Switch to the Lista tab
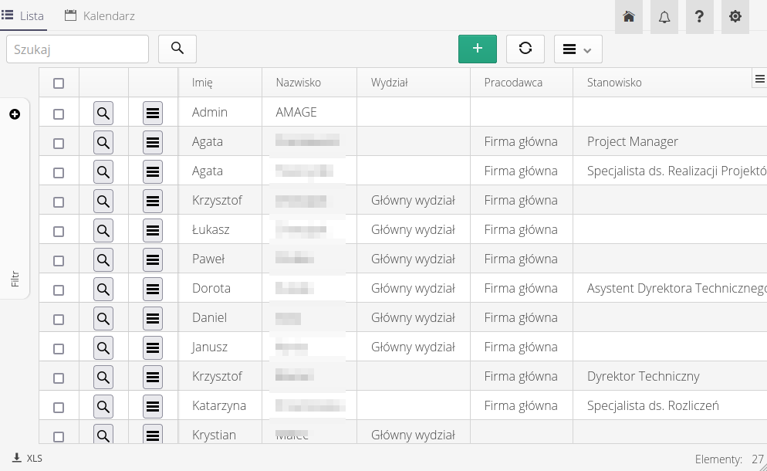This screenshot has height=471, width=767. point(23,15)
